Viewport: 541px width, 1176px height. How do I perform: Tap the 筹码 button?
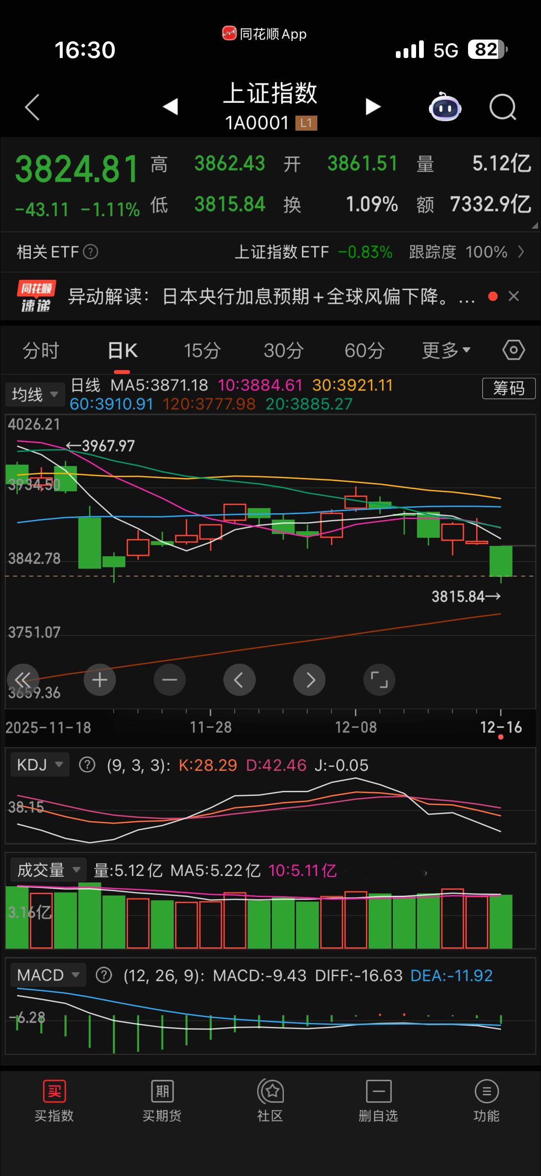tap(509, 388)
